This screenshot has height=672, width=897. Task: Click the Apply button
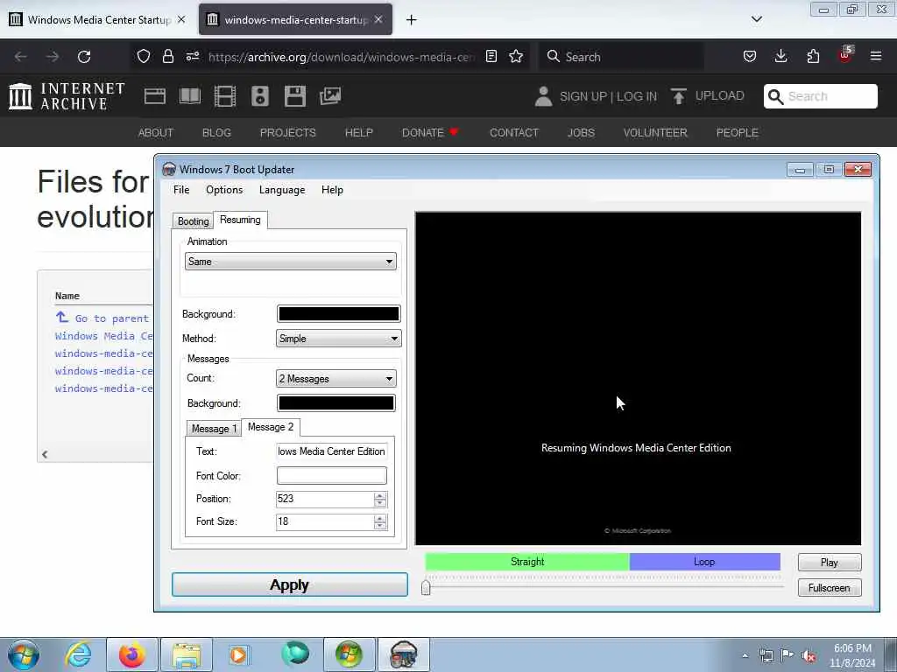(289, 584)
